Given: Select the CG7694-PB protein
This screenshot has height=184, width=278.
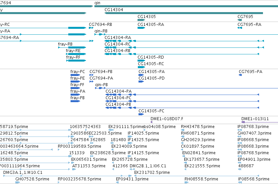Looking at the screenshot, I should coord(91,75).
